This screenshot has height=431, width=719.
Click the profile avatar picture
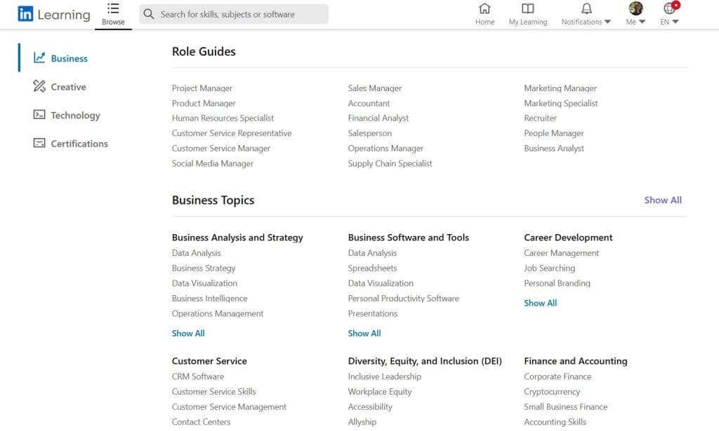pyautogui.click(x=635, y=8)
